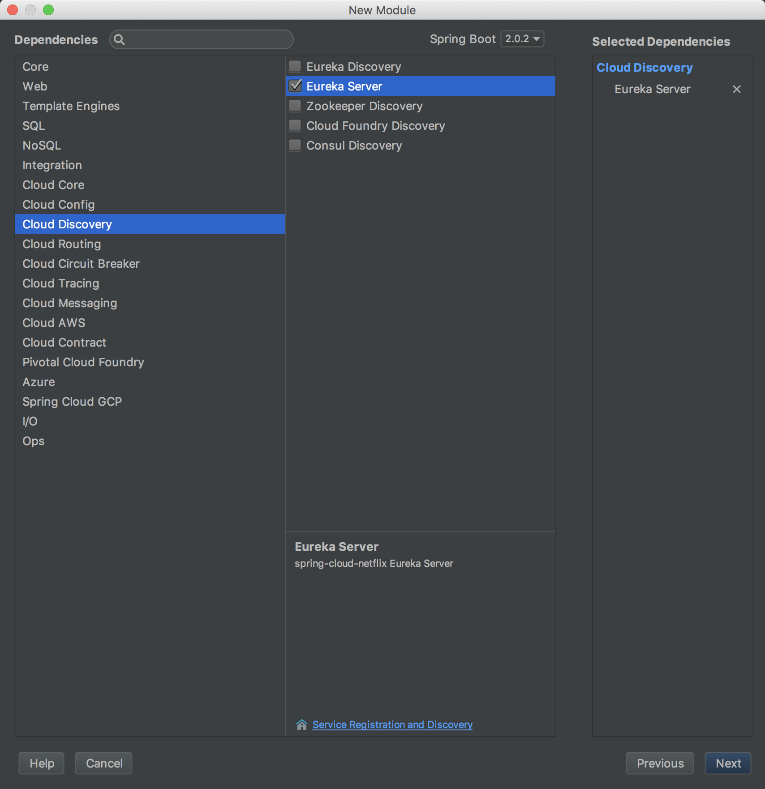The width and height of the screenshot is (765, 789).
Task: Open the Spring Boot version dropdown
Action: [x=522, y=39]
